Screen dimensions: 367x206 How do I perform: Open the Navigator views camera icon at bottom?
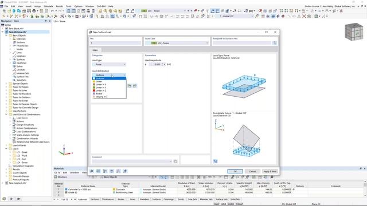coord(18,199)
